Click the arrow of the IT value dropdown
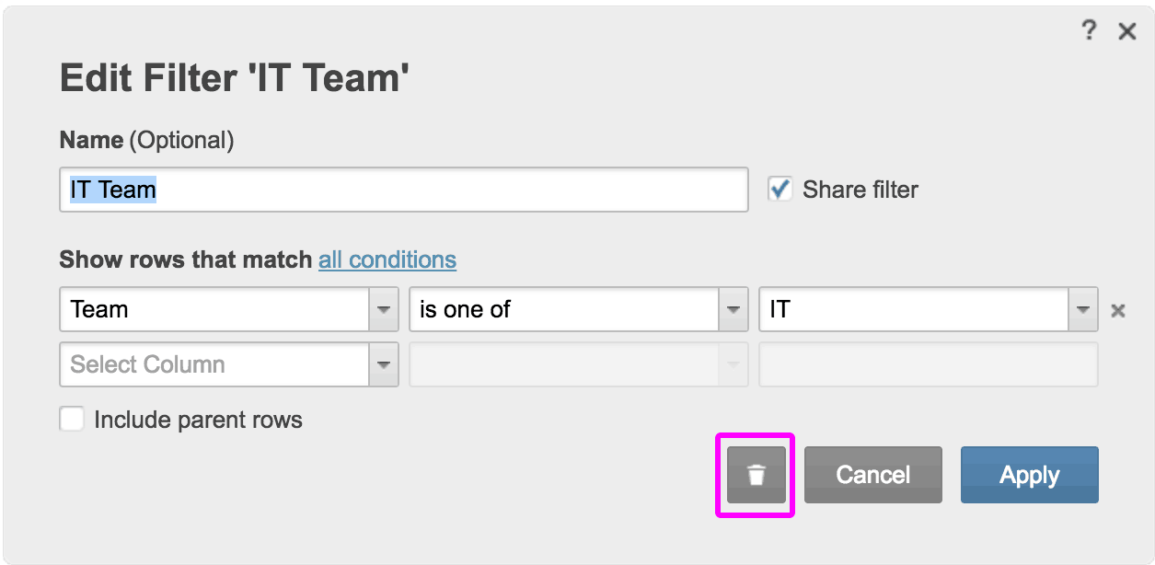 coord(1083,310)
